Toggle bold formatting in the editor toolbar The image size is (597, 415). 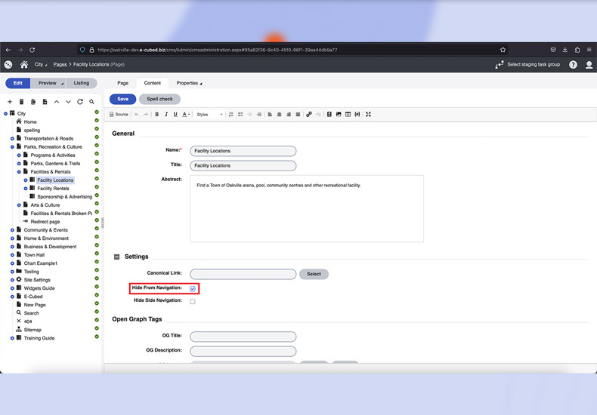[157, 115]
